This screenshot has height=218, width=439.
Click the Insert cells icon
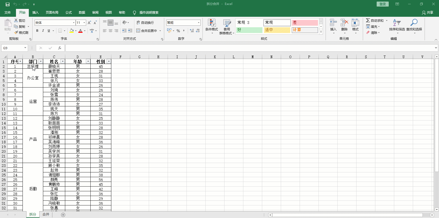click(333, 26)
